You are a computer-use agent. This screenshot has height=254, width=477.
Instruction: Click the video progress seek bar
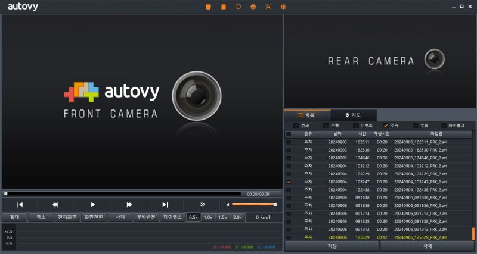click(122, 193)
